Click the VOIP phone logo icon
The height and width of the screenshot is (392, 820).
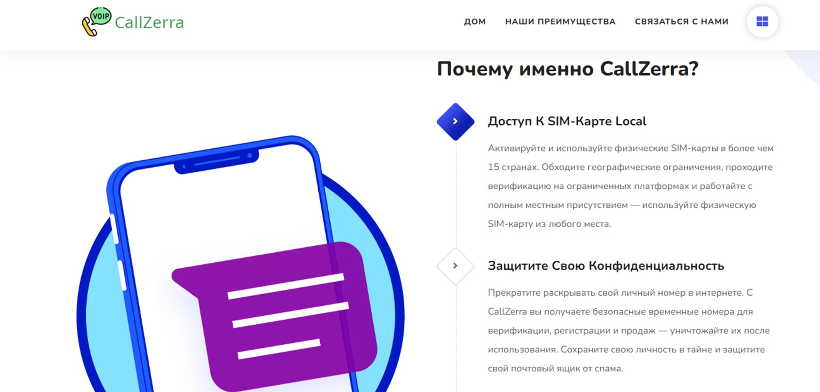click(96, 22)
